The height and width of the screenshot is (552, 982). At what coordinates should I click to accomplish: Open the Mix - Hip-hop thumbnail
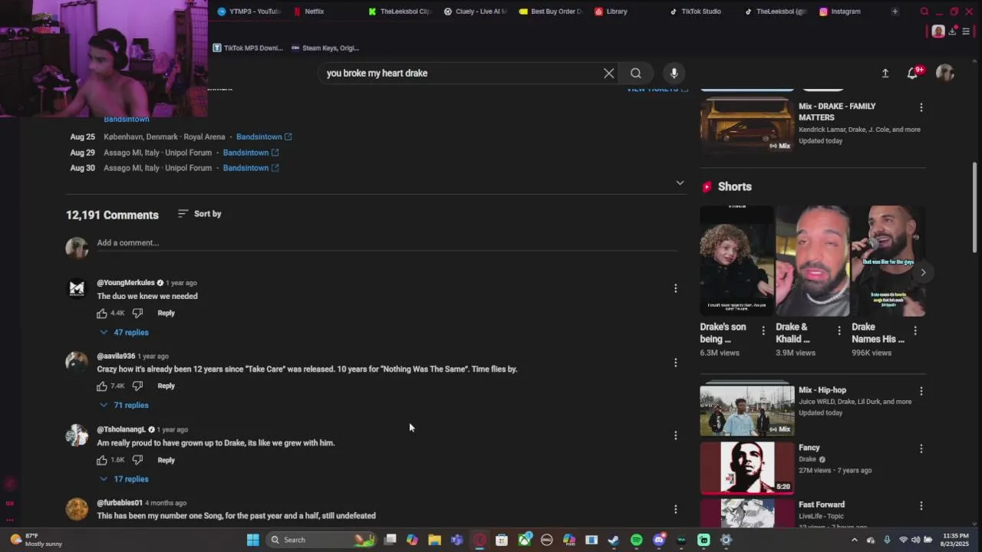[x=746, y=409]
